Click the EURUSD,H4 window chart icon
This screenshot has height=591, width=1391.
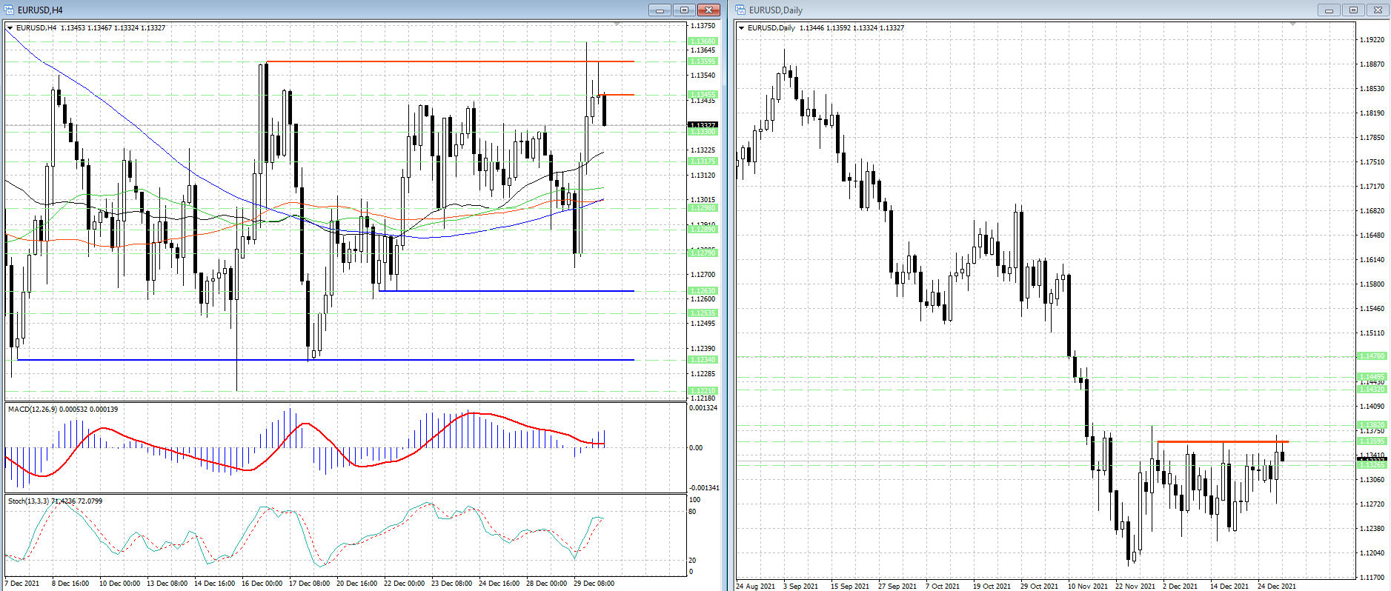[x=10, y=10]
